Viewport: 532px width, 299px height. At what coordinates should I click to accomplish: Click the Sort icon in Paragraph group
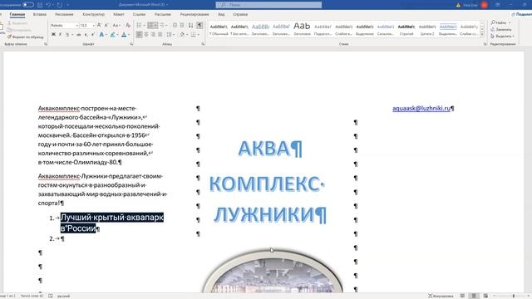[x=190, y=26]
